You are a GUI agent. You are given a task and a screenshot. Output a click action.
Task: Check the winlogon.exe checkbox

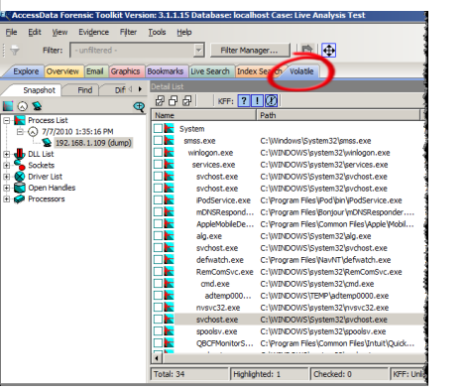pos(158,152)
